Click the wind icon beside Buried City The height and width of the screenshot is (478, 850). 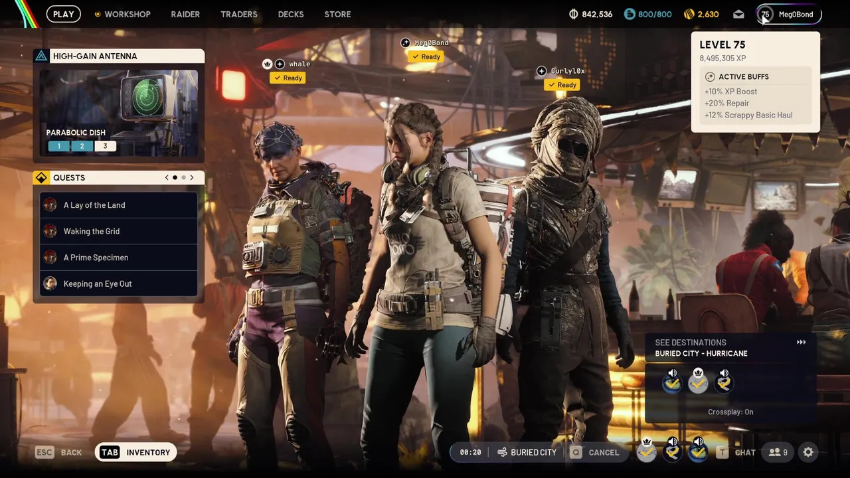click(x=503, y=453)
